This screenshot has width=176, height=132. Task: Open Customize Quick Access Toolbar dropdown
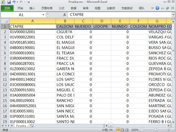[29, 2]
